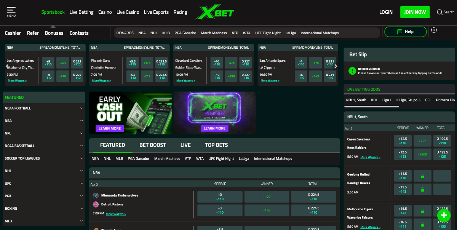Expand the SOCCER TOP LEAGUES section
The height and width of the screenshot is (230, 457).
[44, 158]
